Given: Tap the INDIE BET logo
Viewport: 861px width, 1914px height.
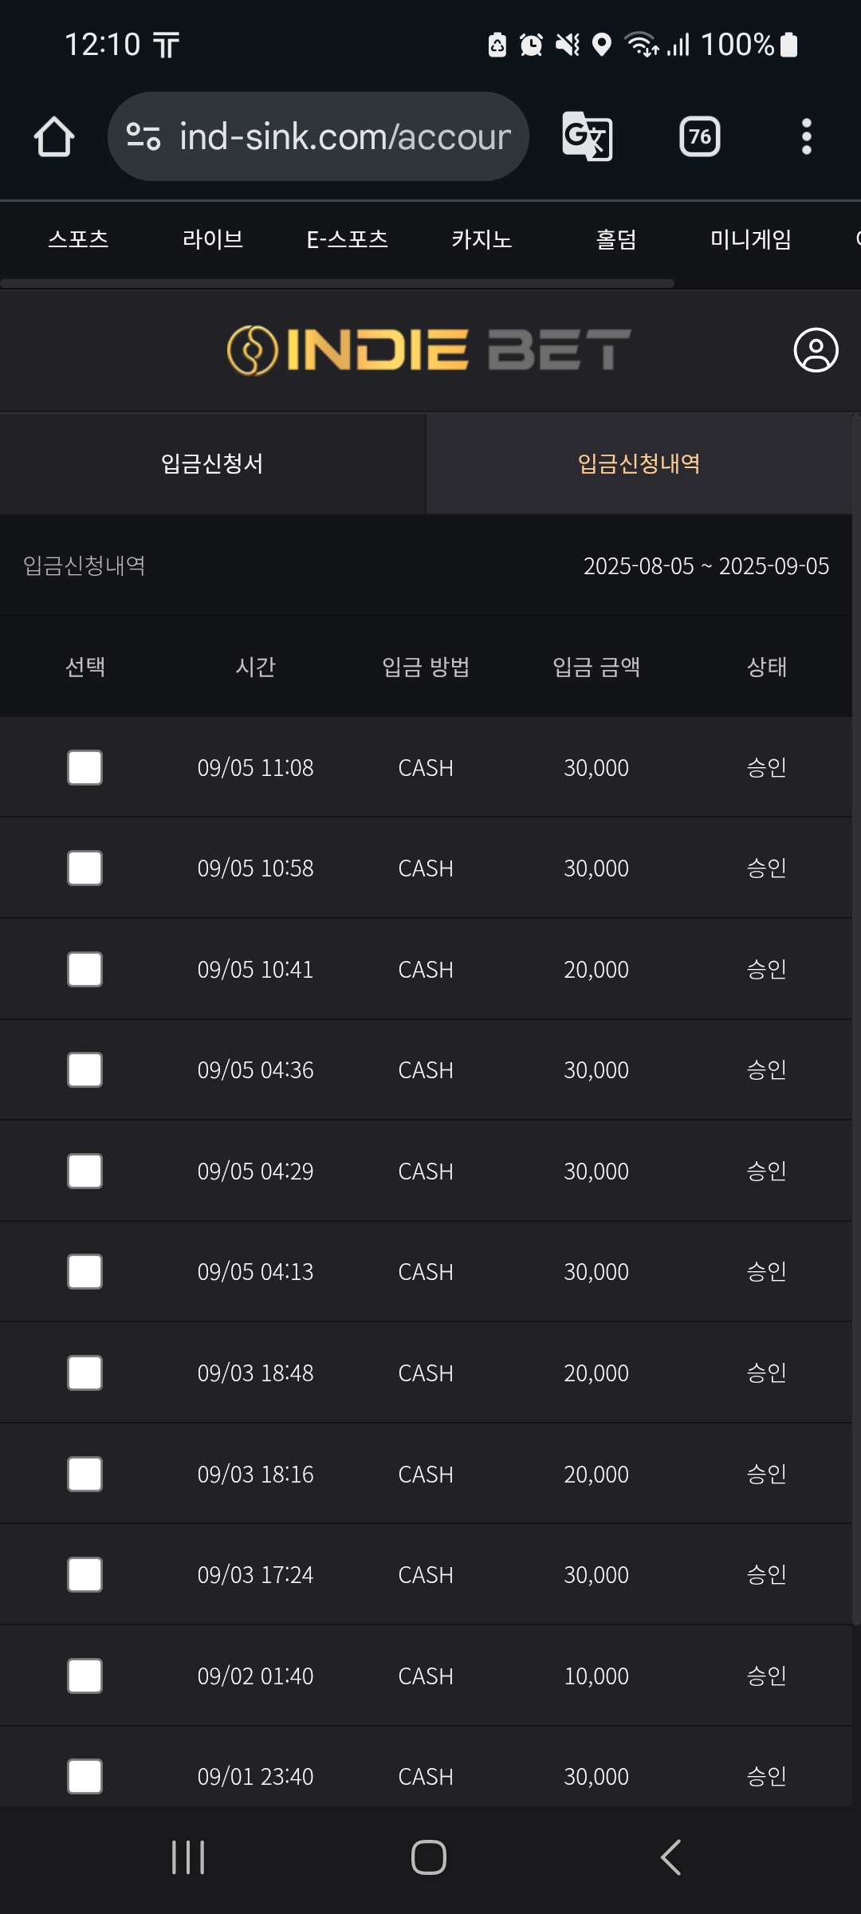Looking at the screenshot, I should pyautogui.click(x=429, y=350).
